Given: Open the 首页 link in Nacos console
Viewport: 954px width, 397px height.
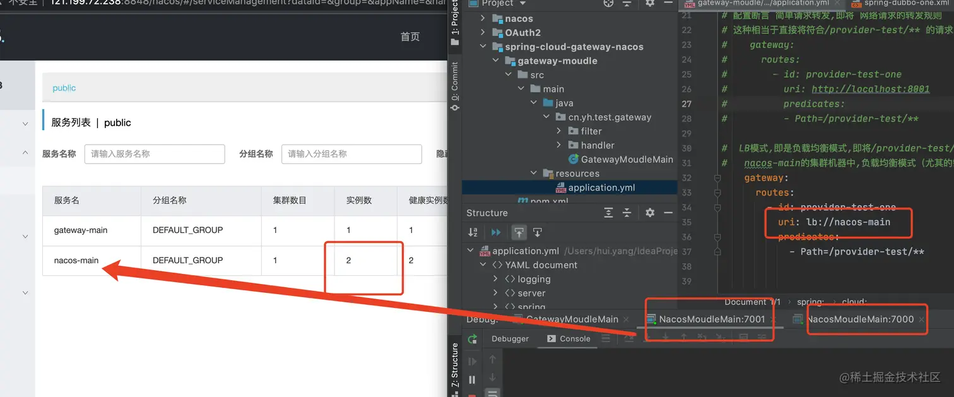Looking at the screenshot, I should (409, 37).
